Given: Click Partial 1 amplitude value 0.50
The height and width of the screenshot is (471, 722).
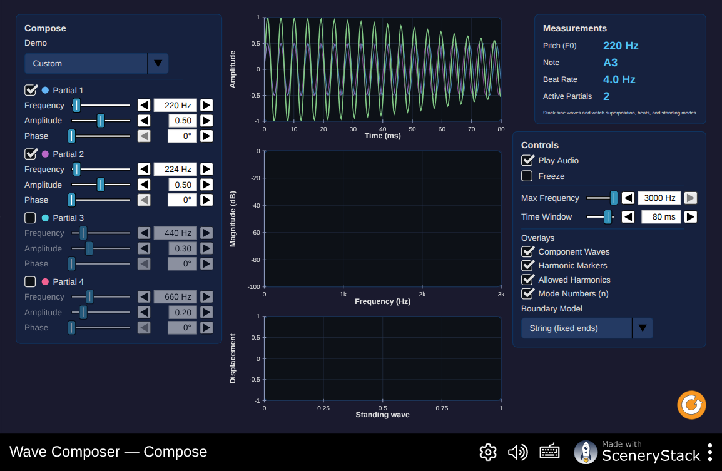Looking at the screenshot, I should click(x=182, y=121).
